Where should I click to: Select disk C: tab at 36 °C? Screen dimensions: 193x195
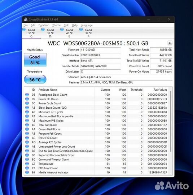click(31, 33)
